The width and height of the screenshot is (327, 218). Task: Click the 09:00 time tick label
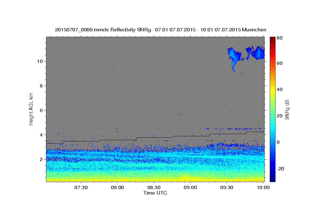click(190, 188)
